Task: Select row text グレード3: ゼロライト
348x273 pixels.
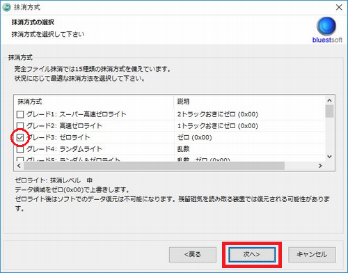Action: [58, 138]
